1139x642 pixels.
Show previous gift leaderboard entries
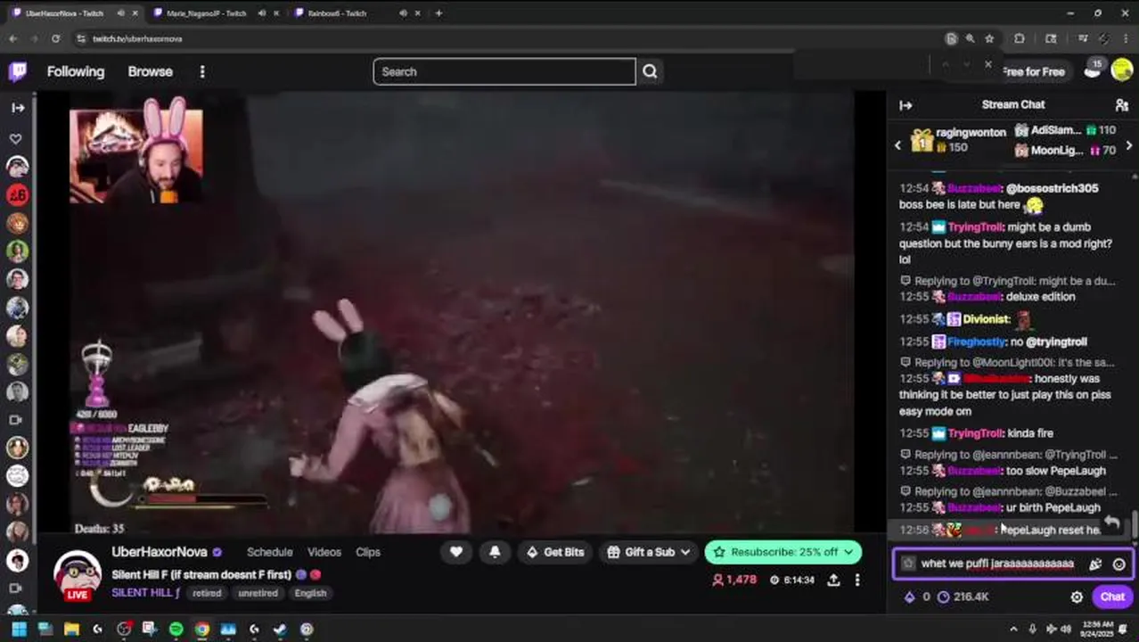[x=897, y=144]
